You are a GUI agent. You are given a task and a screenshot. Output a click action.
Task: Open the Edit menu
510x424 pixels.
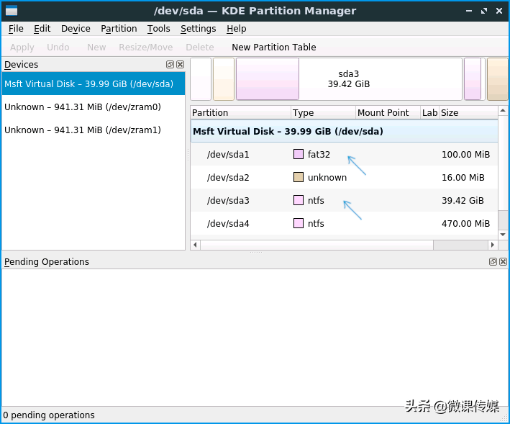tap(42, 29)
